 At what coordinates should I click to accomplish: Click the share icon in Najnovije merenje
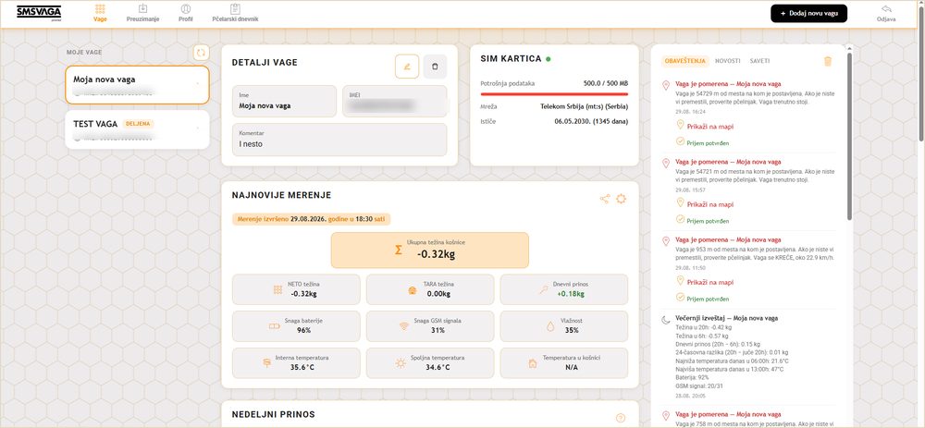click(x=605, y=199)
